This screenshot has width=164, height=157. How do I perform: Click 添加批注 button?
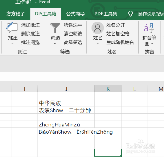point(31,25)
